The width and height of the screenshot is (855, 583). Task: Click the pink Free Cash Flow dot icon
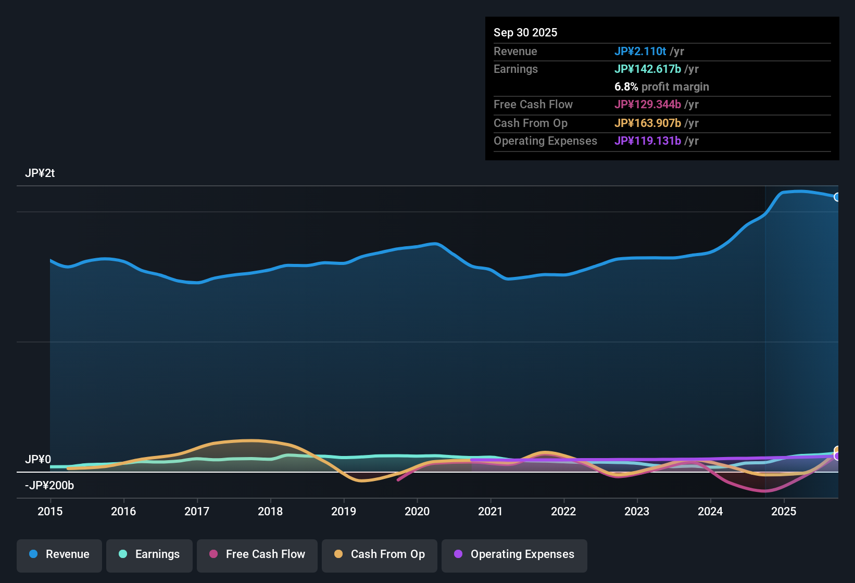pos(213,554)
